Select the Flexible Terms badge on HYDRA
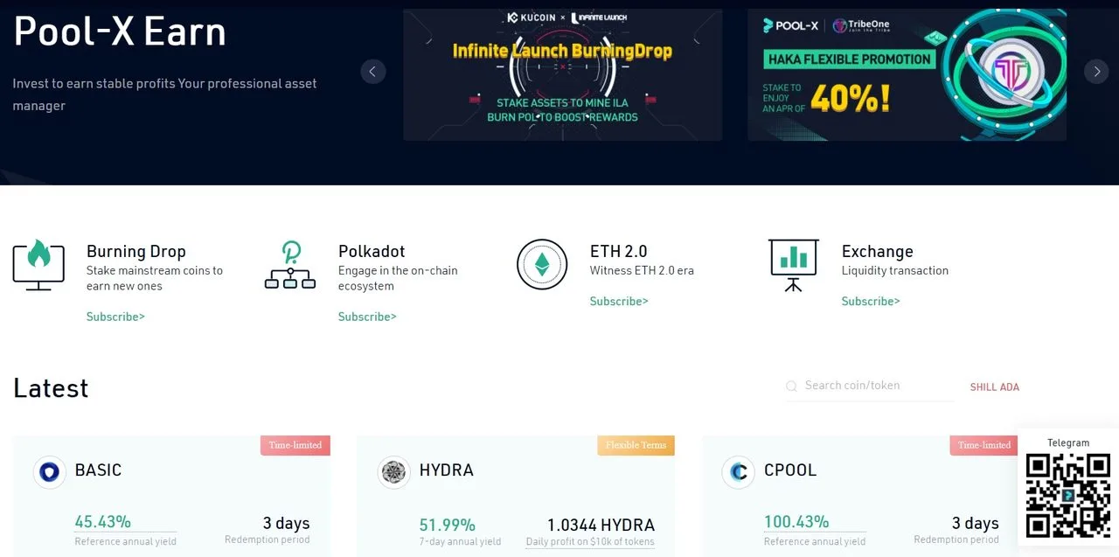This screenshot has width=1119, height=557. [x=636, y=445]
